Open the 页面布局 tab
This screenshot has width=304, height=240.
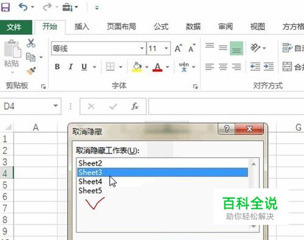tap(121, 27)
